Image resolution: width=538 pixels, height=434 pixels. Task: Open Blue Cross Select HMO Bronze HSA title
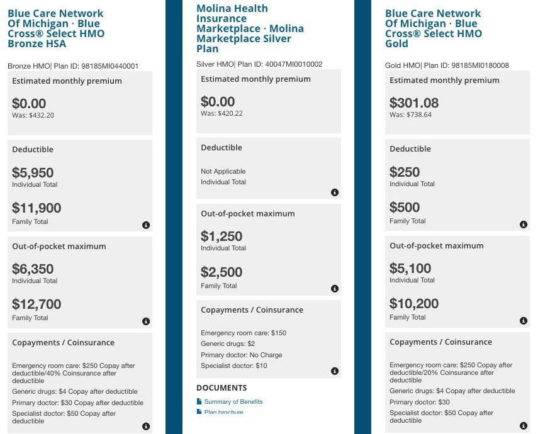tap(56, 28)
